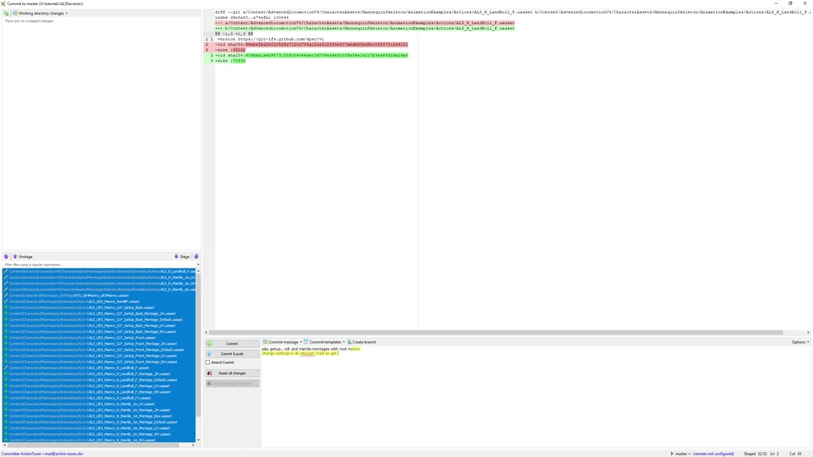Click the Staged 32/32 status text
The image size is (813, 457).
coord(755,454)
